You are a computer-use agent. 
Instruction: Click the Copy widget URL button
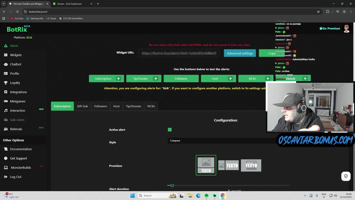click(x=272, y=53)
